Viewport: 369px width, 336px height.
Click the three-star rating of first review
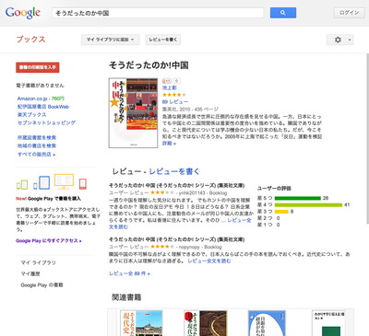click(162, 192)
